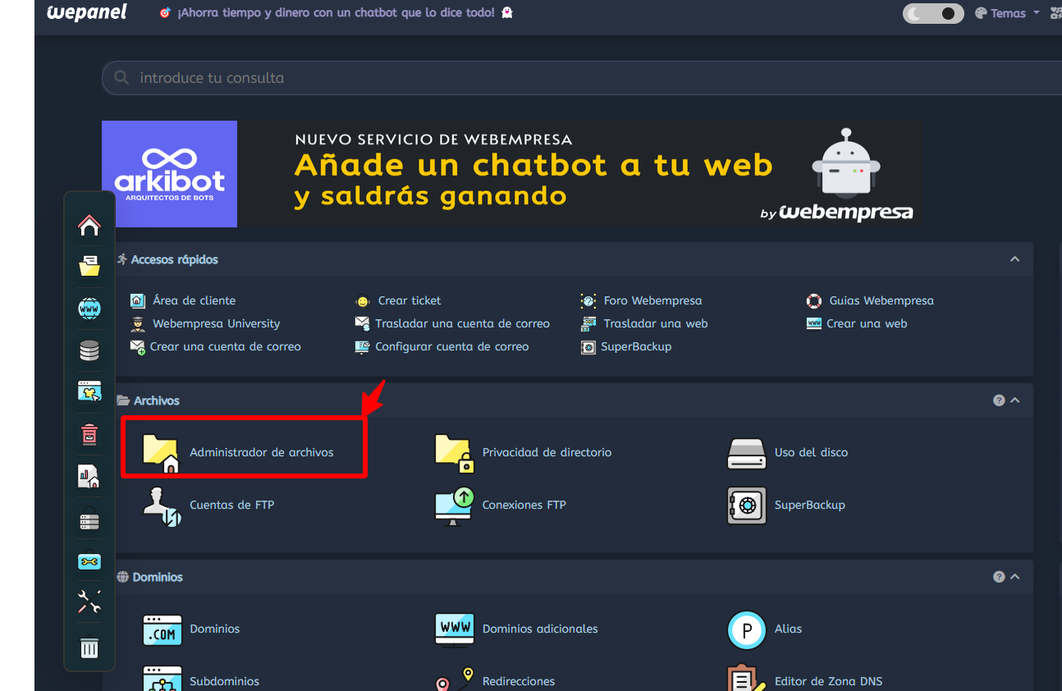The image size is (1062, 691).
Task: Collapse the Accesos rápidos section chevron
Action: (x=1015, y=259)
